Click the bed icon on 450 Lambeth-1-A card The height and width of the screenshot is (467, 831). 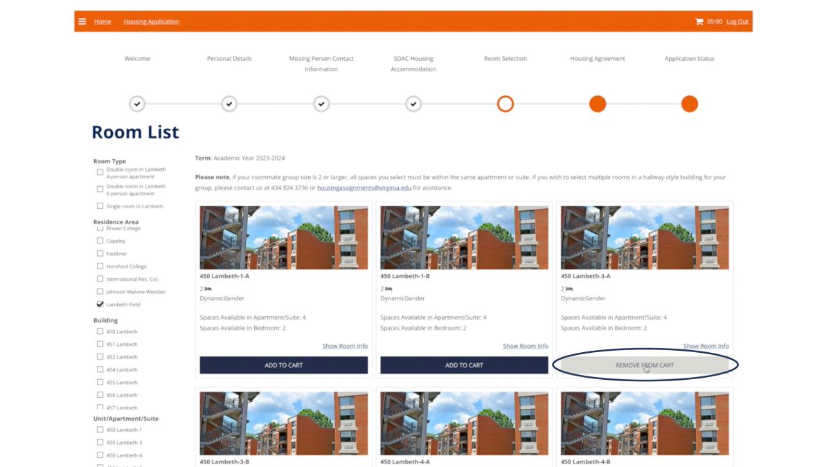pyautogui.click(x=208, y=289)
